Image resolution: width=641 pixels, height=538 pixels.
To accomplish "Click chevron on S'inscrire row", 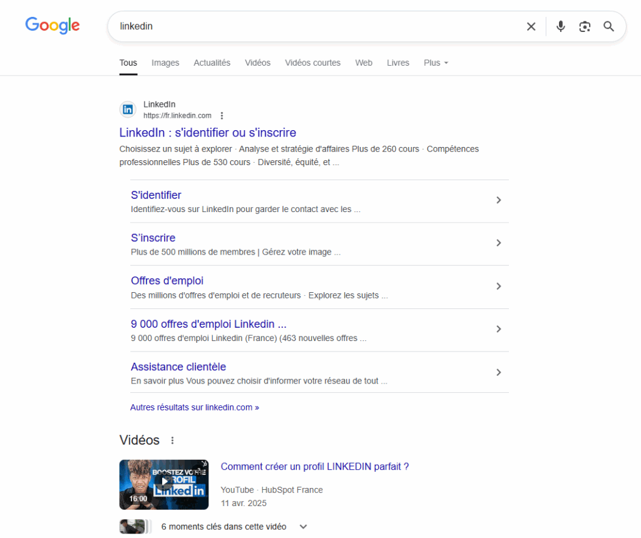I will [499, 243].
